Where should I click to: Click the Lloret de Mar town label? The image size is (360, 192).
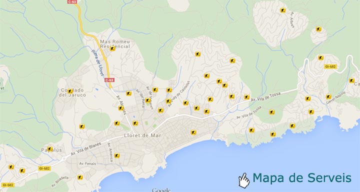(142, 135)
